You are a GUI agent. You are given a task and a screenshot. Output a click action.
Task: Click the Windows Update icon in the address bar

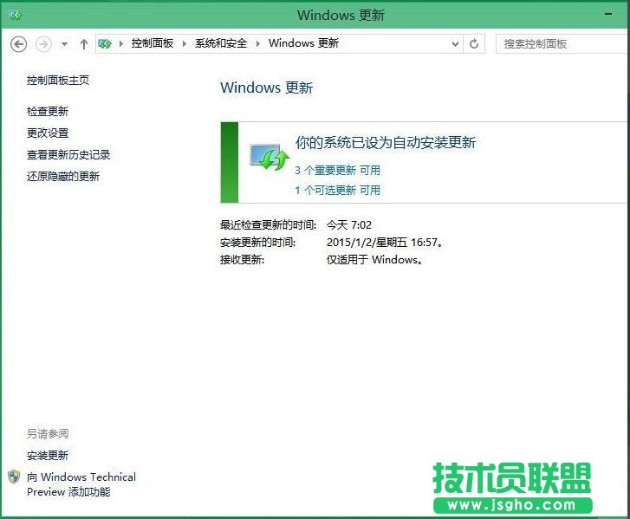coord(105,43)
